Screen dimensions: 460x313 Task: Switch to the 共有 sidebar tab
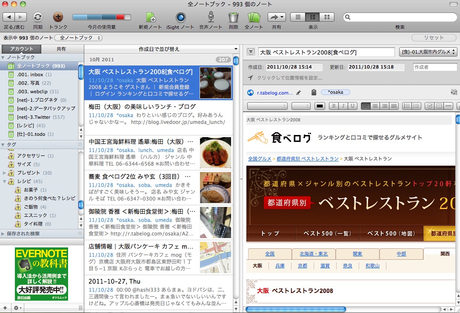[61, 49]
